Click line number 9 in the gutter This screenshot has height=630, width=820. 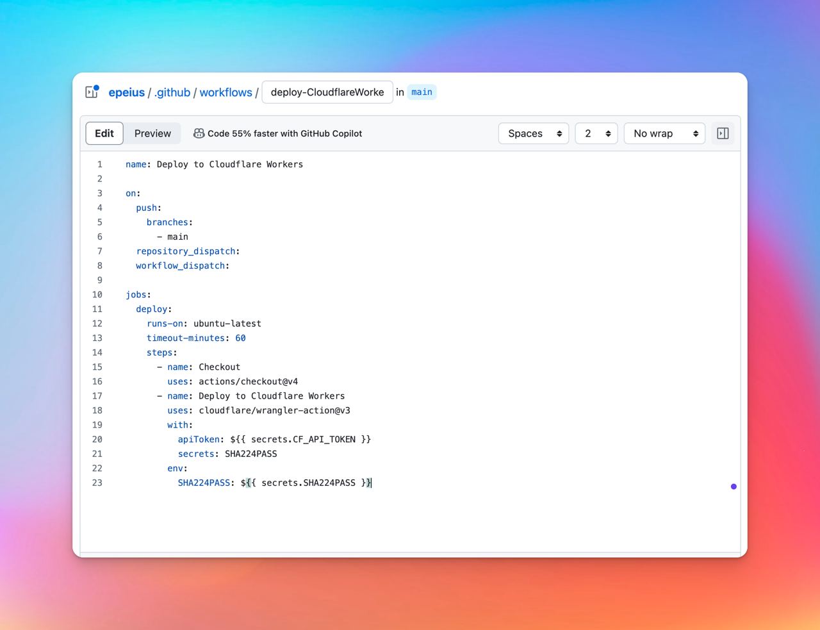(x=99, y=280)
